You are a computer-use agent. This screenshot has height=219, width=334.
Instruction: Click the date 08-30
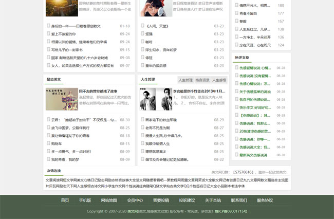click(125, 120)
